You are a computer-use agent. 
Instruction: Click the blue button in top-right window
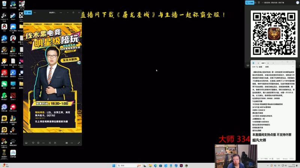(250, 3)
